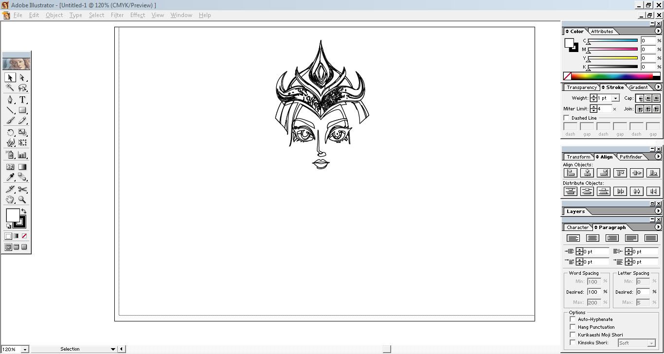Swap fill and stroke arrows in toolbox

(x=24, y=211)
